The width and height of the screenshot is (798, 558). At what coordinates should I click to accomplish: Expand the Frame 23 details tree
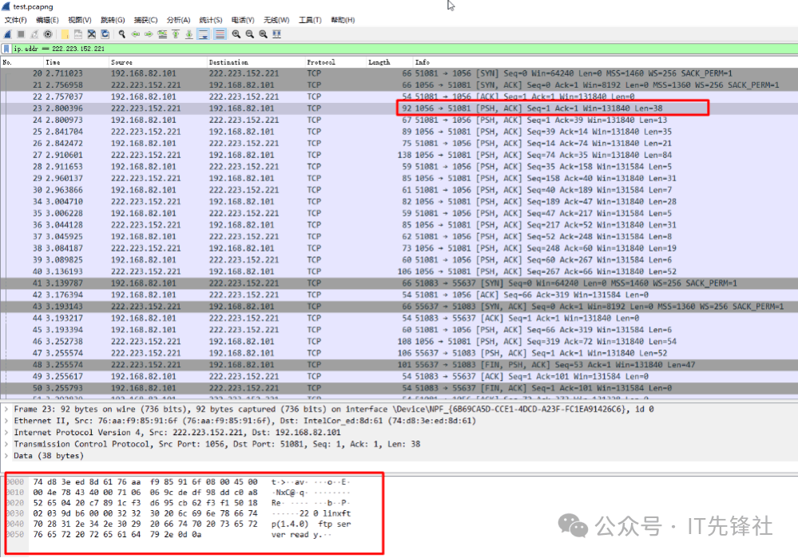[7, 409]
